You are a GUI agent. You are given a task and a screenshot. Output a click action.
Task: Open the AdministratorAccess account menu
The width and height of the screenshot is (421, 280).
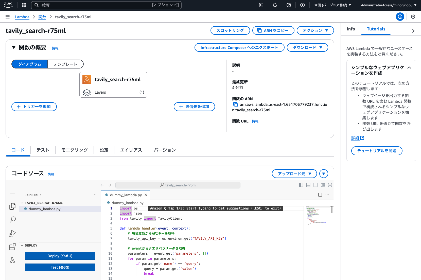[x=389, y=5]
